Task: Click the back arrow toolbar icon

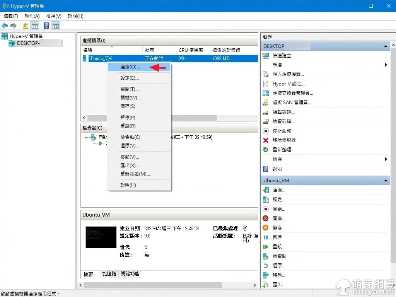Action: coord(5,26)
